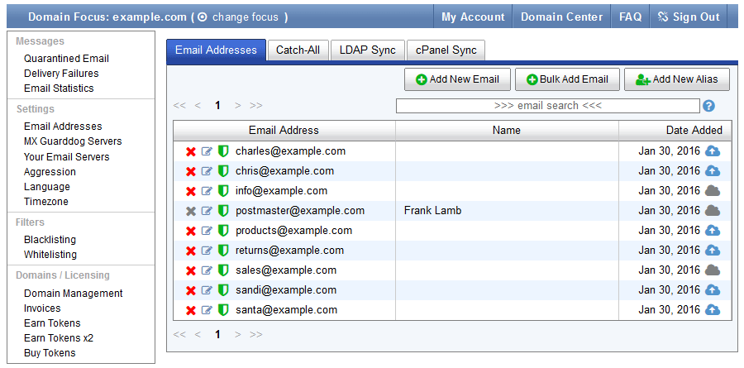Screen dimensions: 744x368
Task: Click the grey cloud icon for postmaster@example.com
Action: coord(712,211)
